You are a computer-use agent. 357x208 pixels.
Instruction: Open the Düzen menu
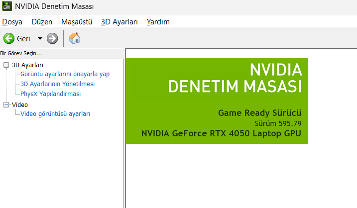(x=42, y=22)
